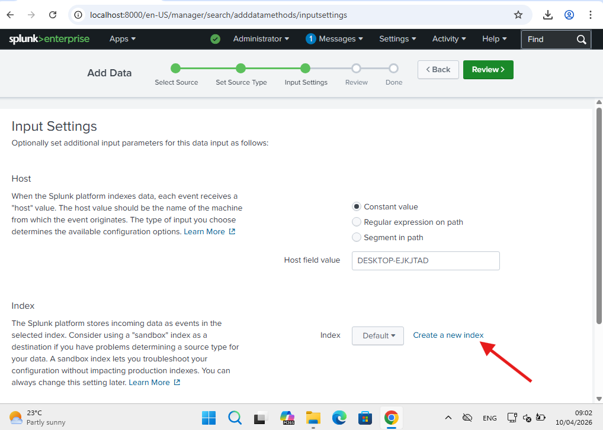The width and height of the screenshot is (603, 430).
Task: Open Windows taskbar Search
Action: [x=235, y=418]
